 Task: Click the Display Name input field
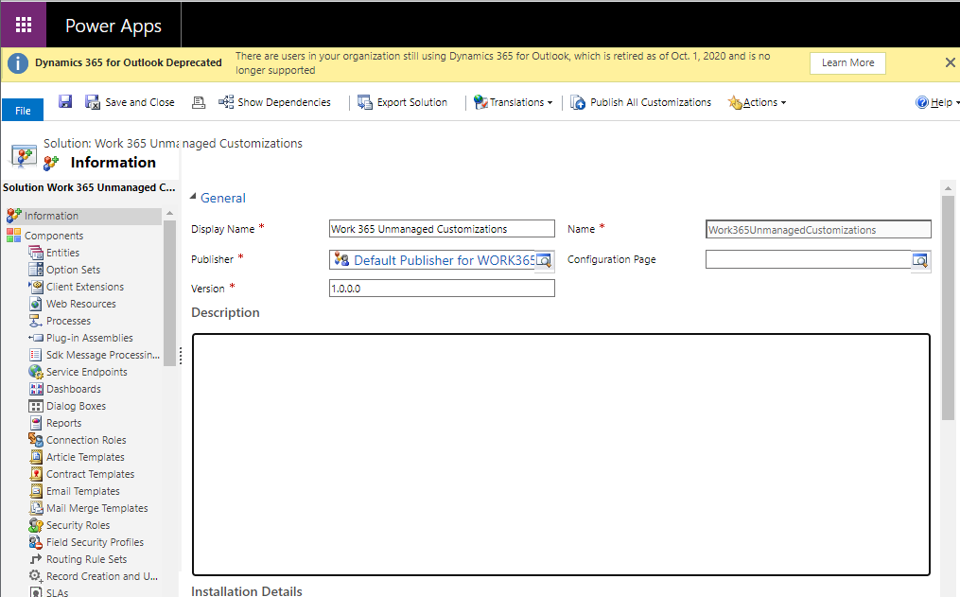tap(442, 228)
